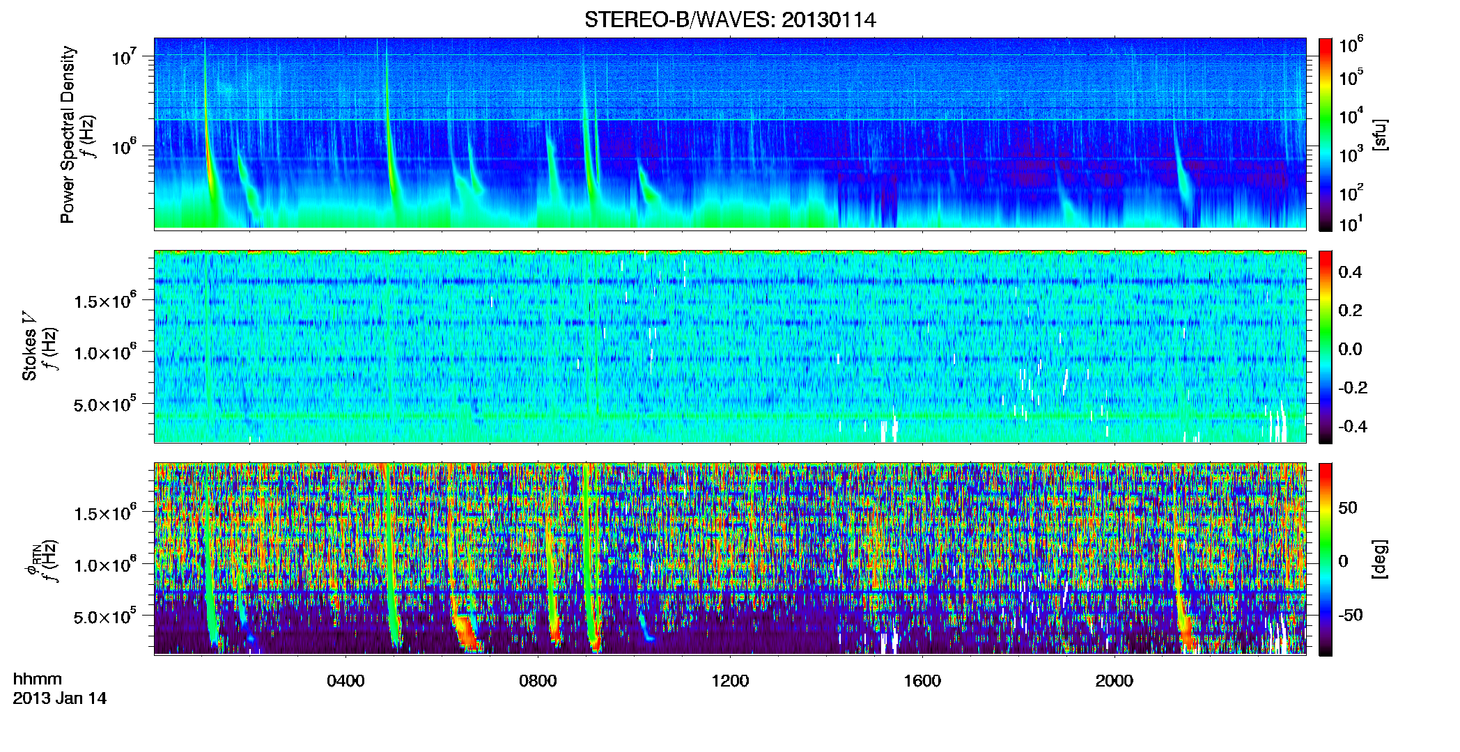Click the 1600 time tick label
Screen dimensions: 1460x752
[922, 681]
